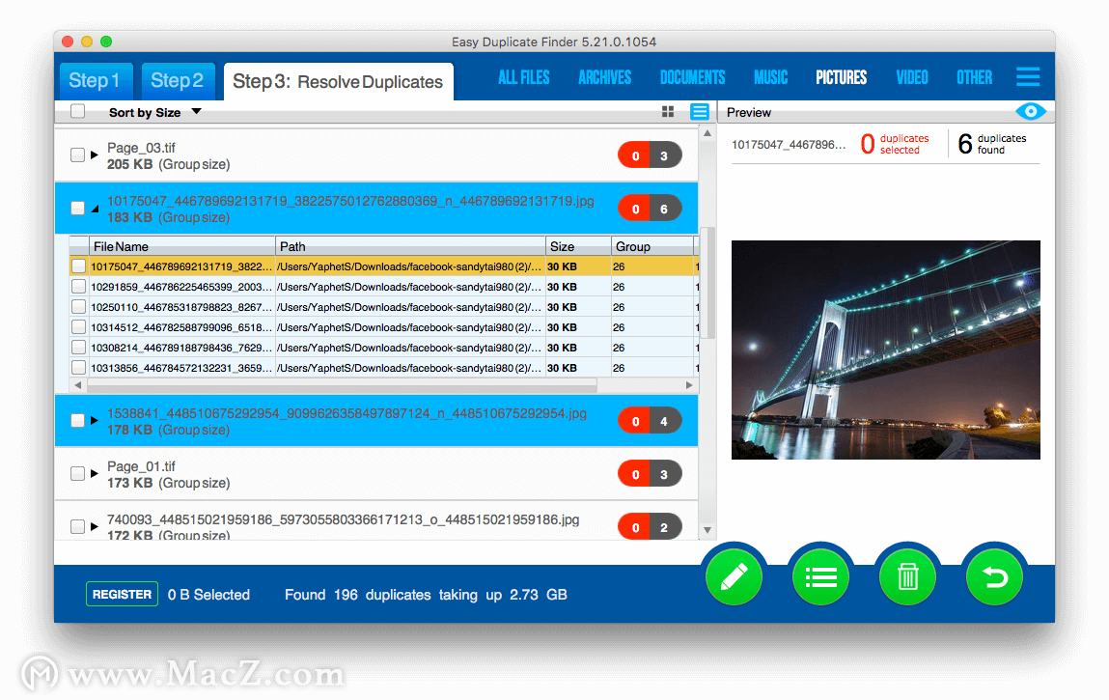Viewport: 1109px width, 700px height.
Task: Expand the Page_03.tif group
Action: click(94, 155)
